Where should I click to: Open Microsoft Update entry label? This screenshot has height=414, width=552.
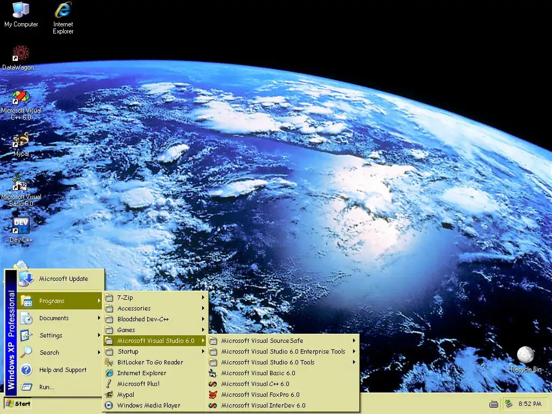[64, 279]
